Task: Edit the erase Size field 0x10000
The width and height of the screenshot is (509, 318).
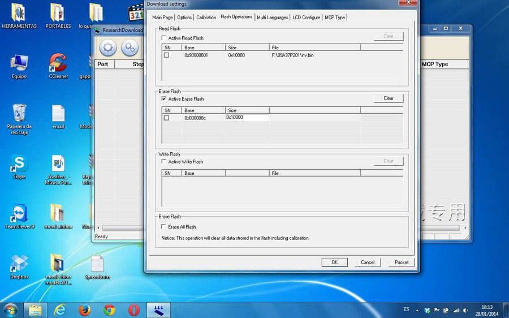Action: click(x=247, y=117)
